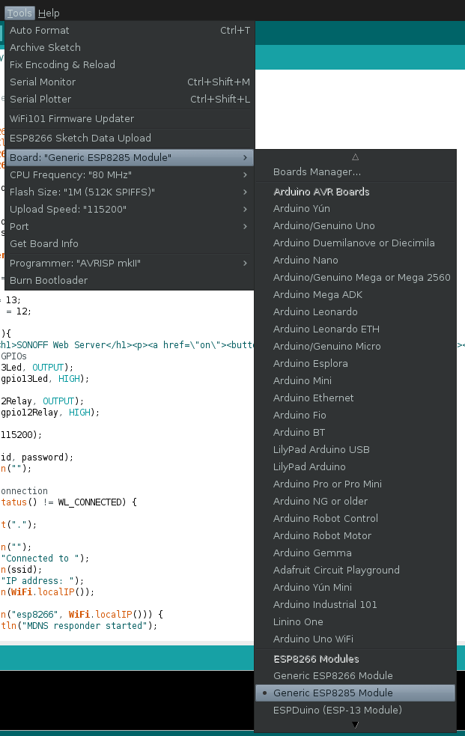This screenshot has width=465, height=736.
Task: Choose Arduino BT board
Action: (x=355, y=432)
